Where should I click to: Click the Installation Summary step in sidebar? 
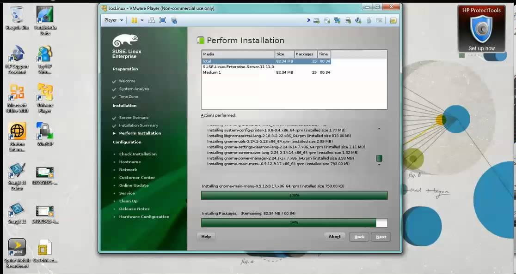(139, 125)
